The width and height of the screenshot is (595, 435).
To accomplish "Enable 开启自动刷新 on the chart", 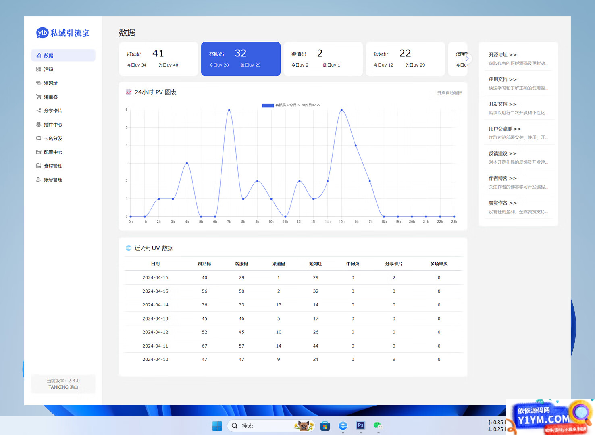I will (449, 93).
